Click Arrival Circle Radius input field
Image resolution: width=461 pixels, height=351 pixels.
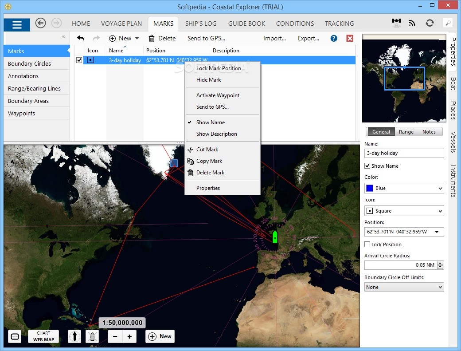coord(401,265)
